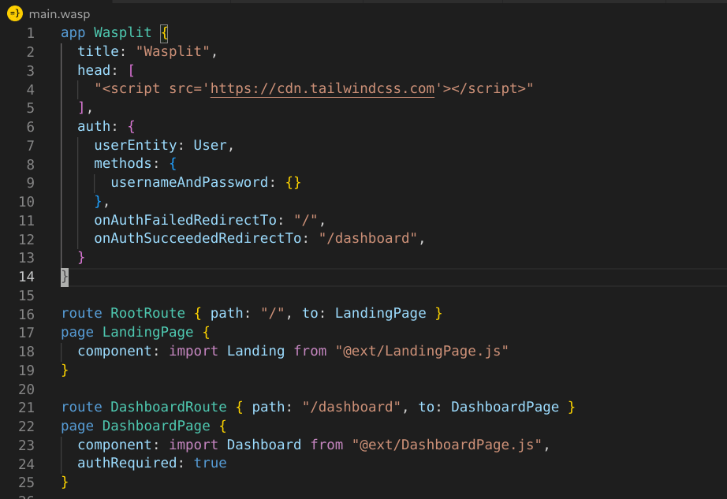Screen dimensions: 727x499
Task: Select the RootRoute route declaration
Action: pos(147,313)
